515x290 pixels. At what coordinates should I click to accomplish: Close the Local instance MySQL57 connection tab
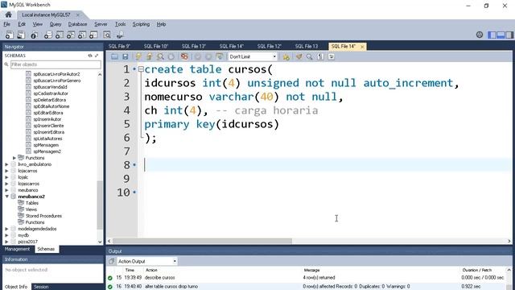[78, 15]
